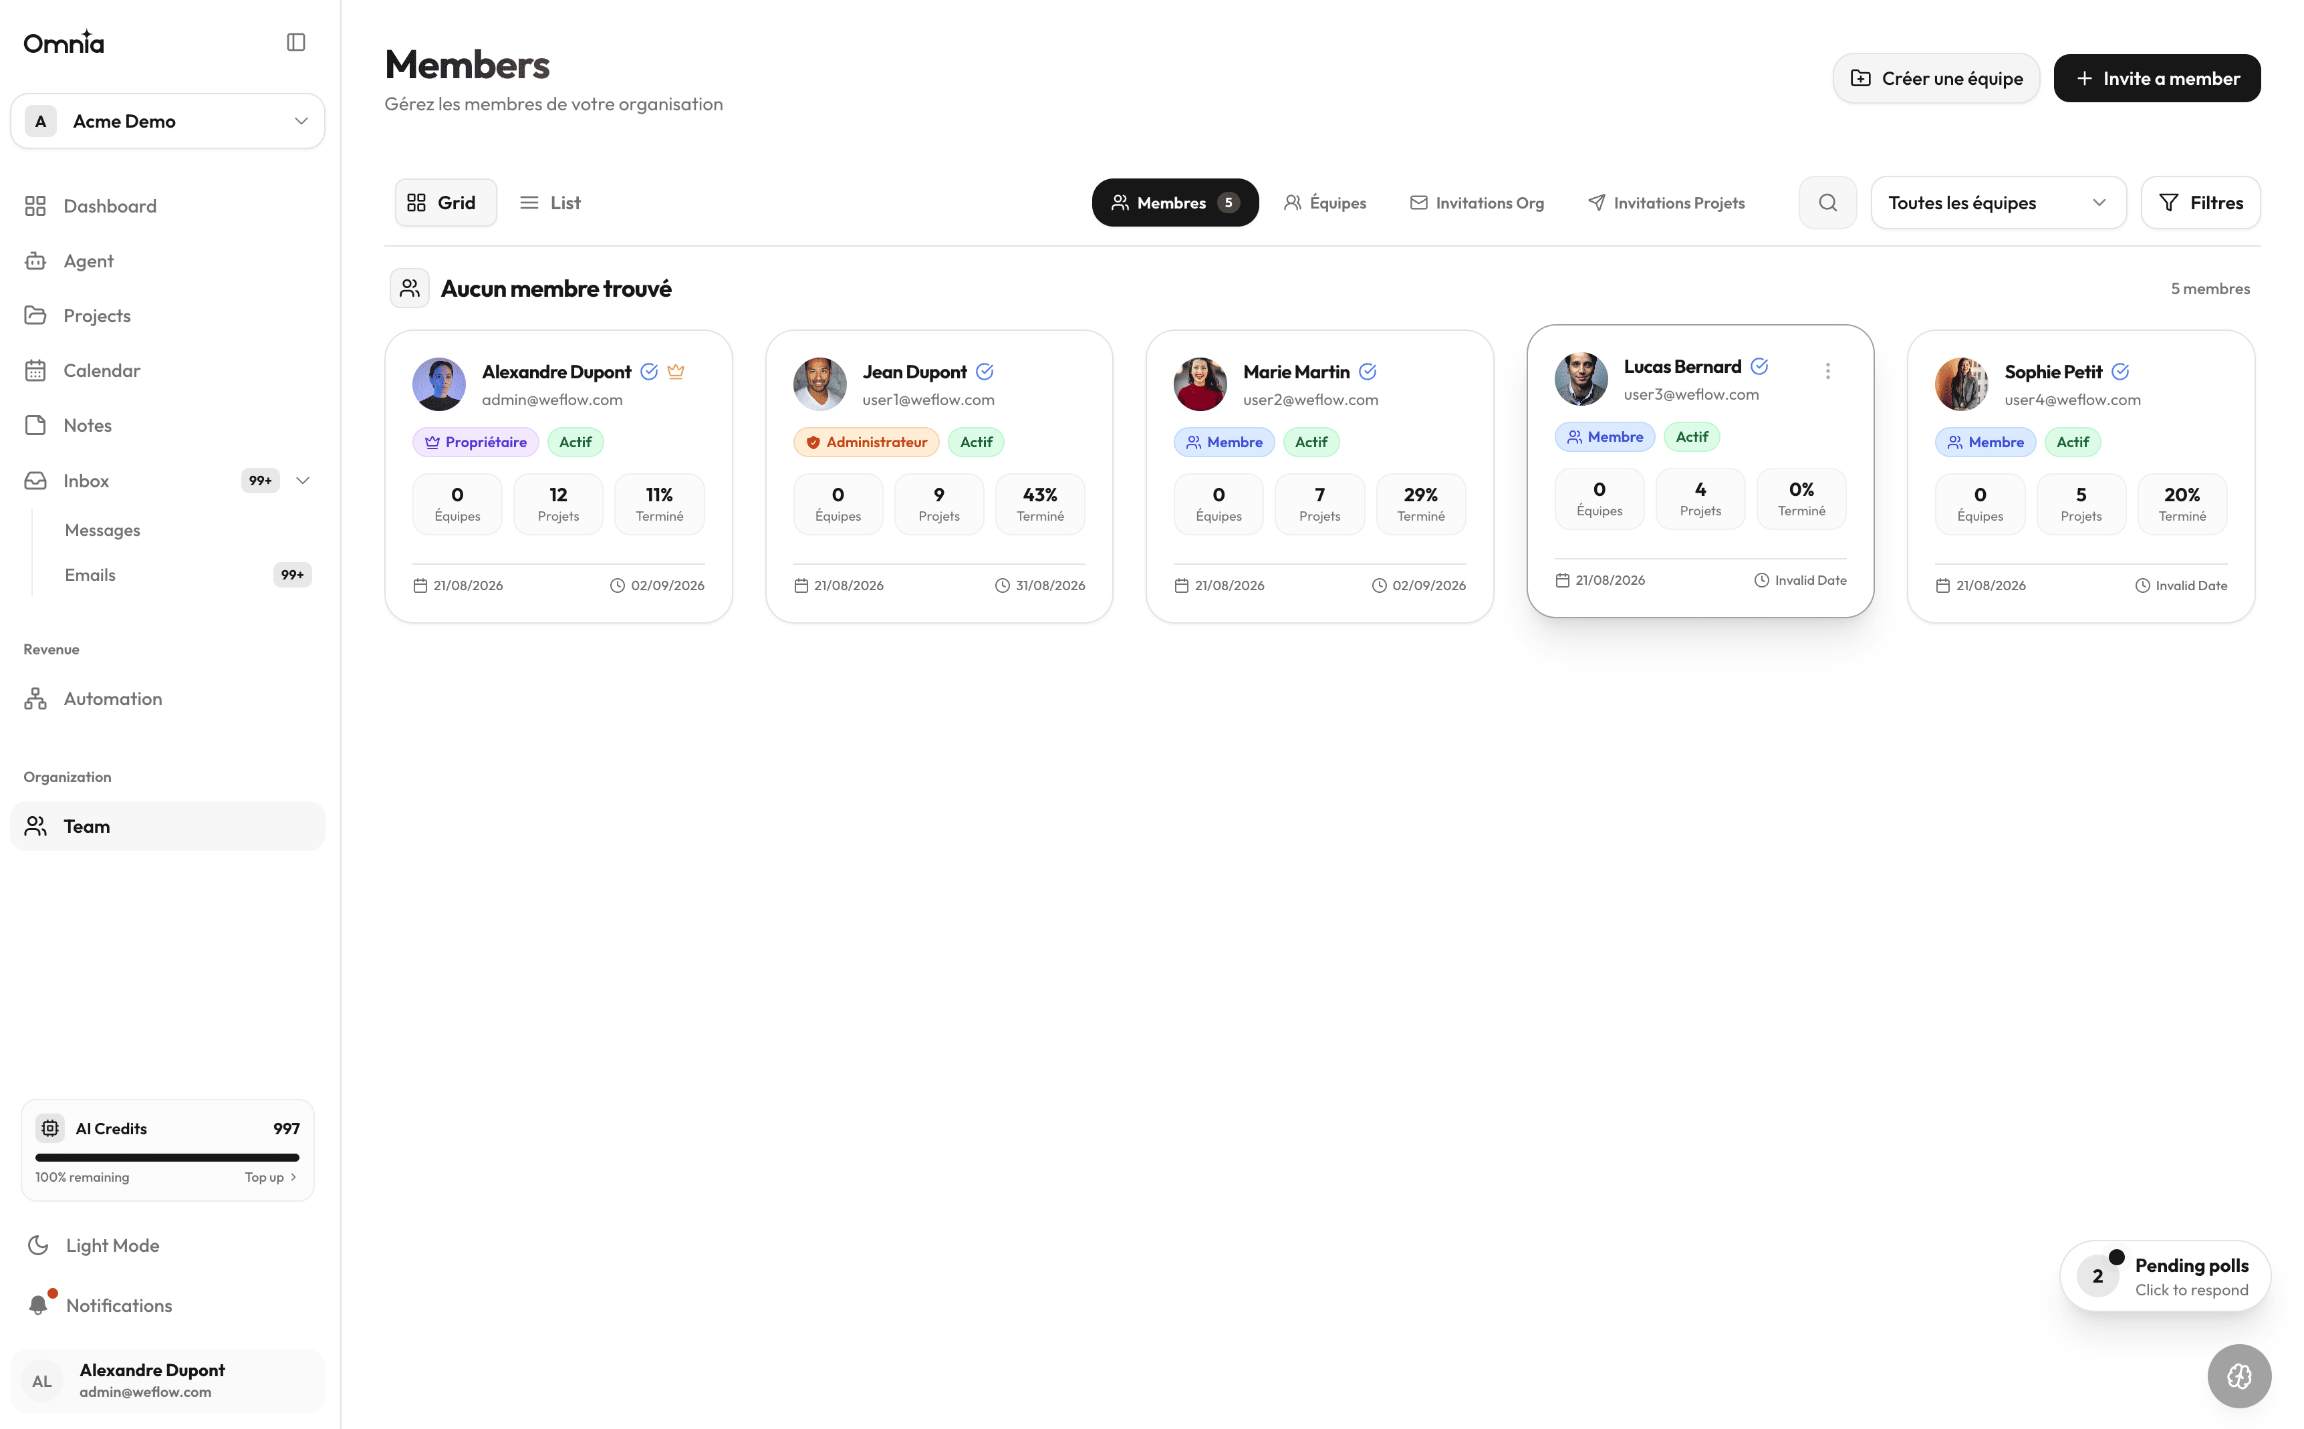Click the crown icon next to Alexandre Dupont
The width and height of the screenshot is (2304, 1429).
point(676,372)
